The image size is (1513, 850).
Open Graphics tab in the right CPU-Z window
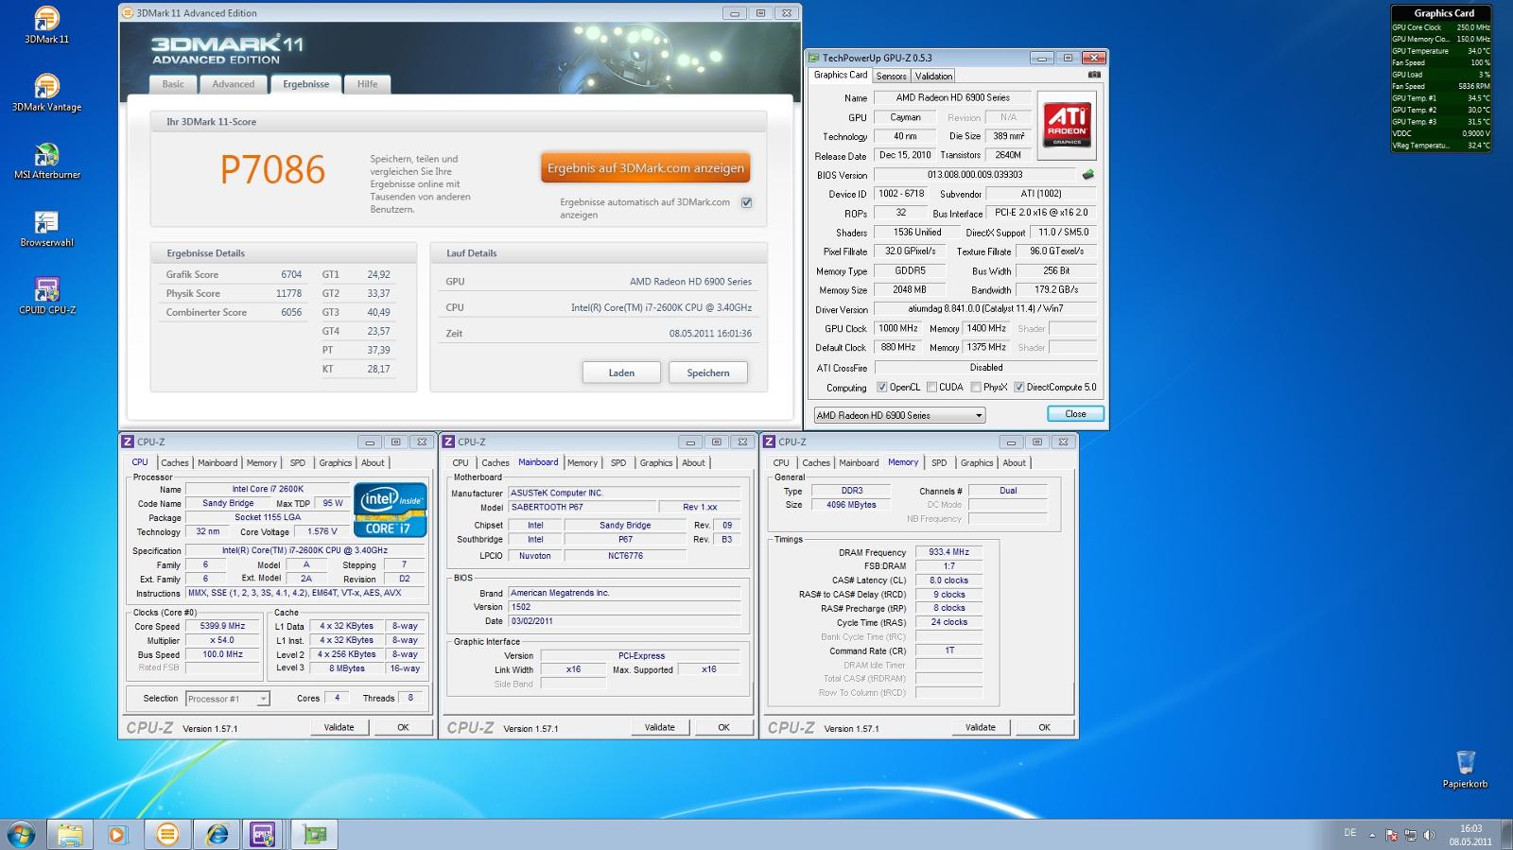pos(977,462)
